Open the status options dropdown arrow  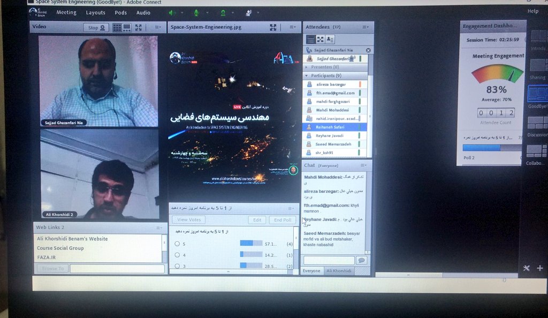tap(258, 13)
